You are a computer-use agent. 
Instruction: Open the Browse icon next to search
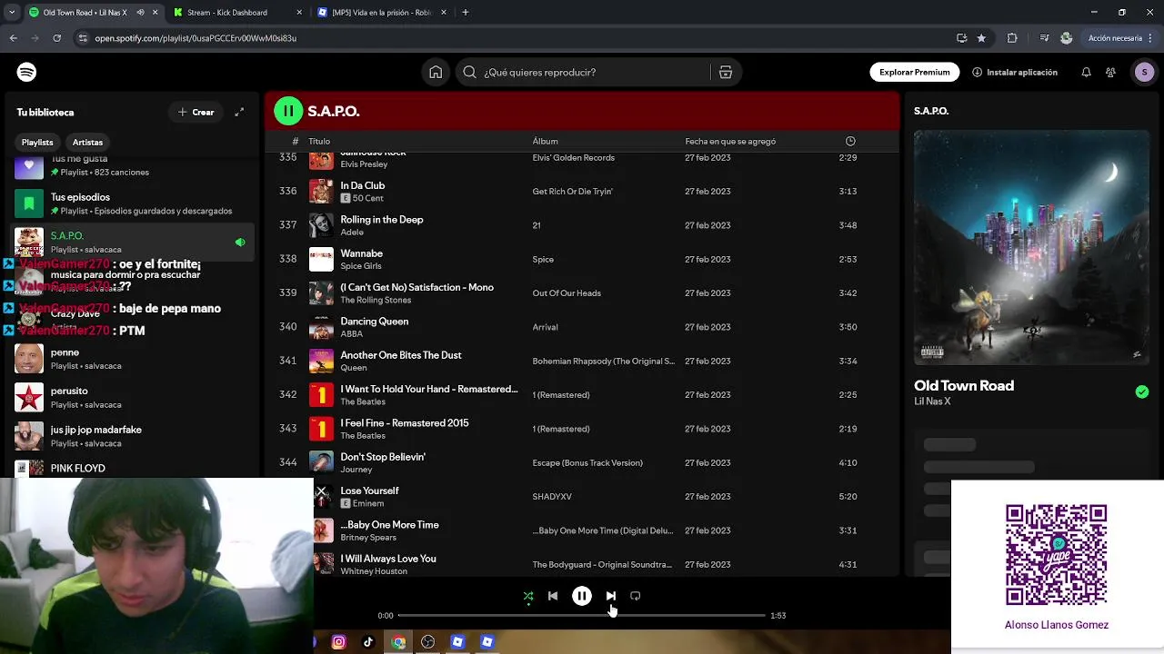coord(726,72)
